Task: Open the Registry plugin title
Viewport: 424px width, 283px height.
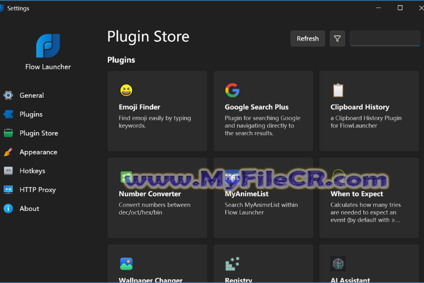Action: coord(238,280)
